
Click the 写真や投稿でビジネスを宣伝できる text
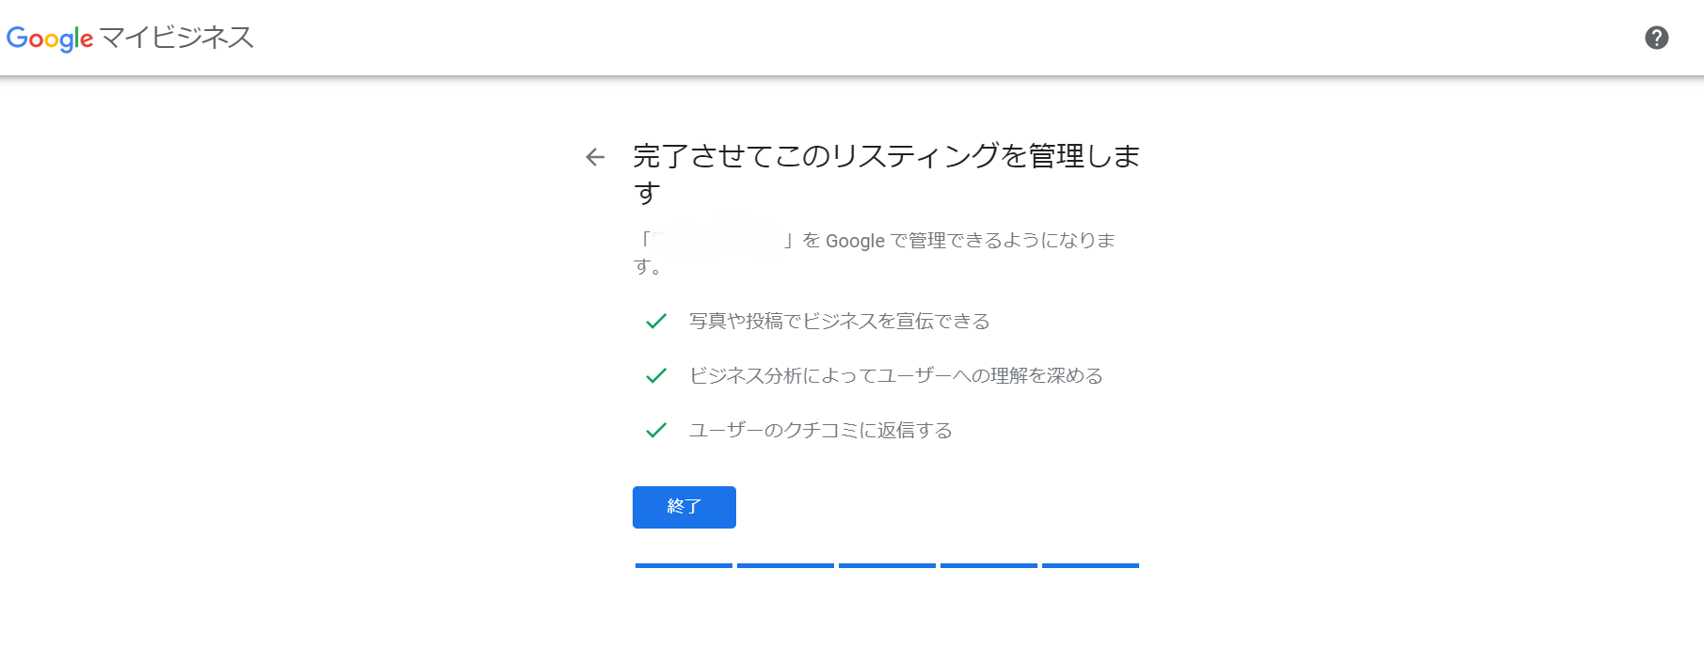tap(839, 322)
